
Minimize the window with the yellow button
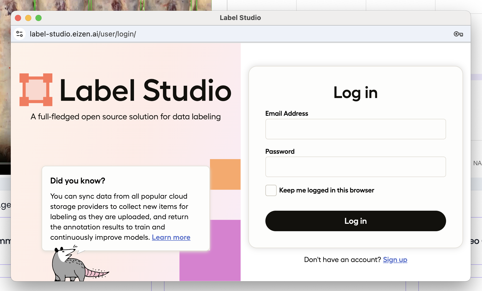[x=28, y=18]
